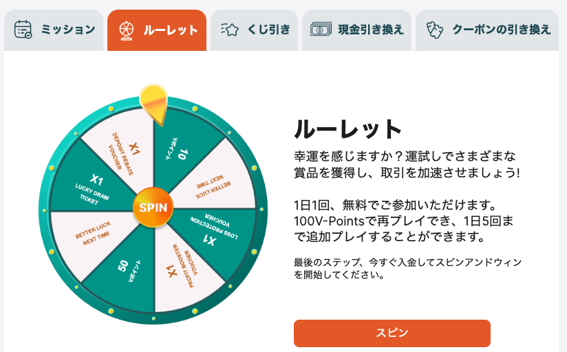Click the roulette wheel icon in the active tab
This screenshot has width=567, height=352.
127,31
